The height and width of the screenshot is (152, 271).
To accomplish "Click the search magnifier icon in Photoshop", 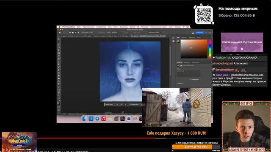I will [x=206, y=33].
